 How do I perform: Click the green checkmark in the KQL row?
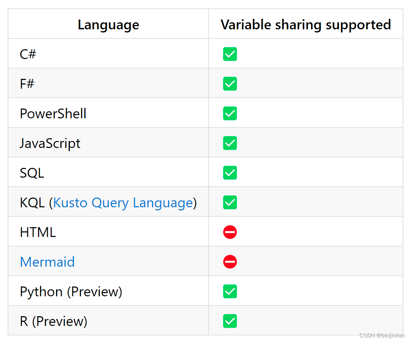click(x=230, y=202)
